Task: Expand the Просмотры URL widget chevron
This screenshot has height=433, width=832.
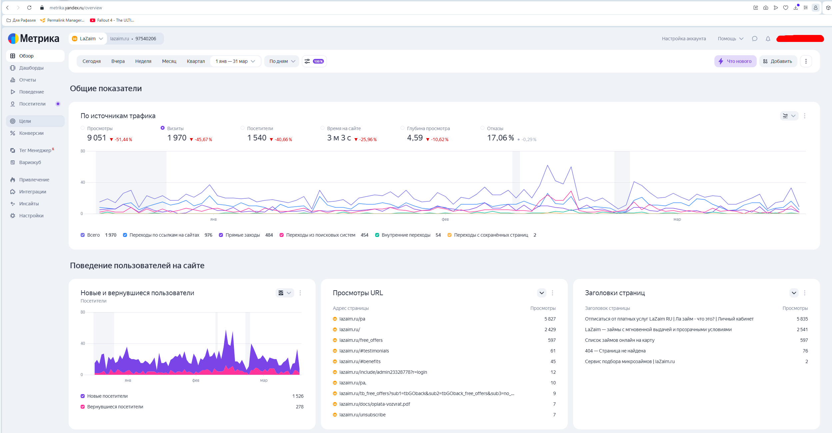Action: 541,293
